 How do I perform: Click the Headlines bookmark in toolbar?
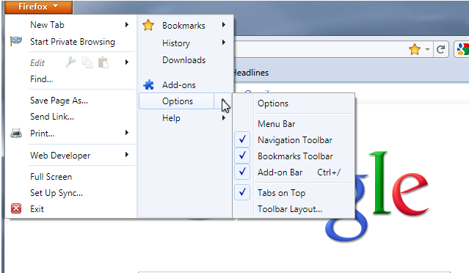(251, 73)
